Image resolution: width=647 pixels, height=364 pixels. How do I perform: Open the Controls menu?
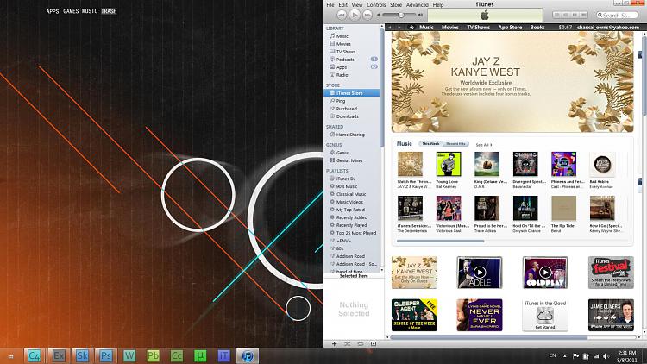pyautogui.click(x=376, y=5)
